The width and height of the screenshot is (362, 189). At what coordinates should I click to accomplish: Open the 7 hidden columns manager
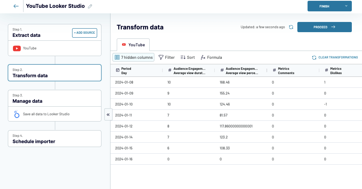[134, 57]
